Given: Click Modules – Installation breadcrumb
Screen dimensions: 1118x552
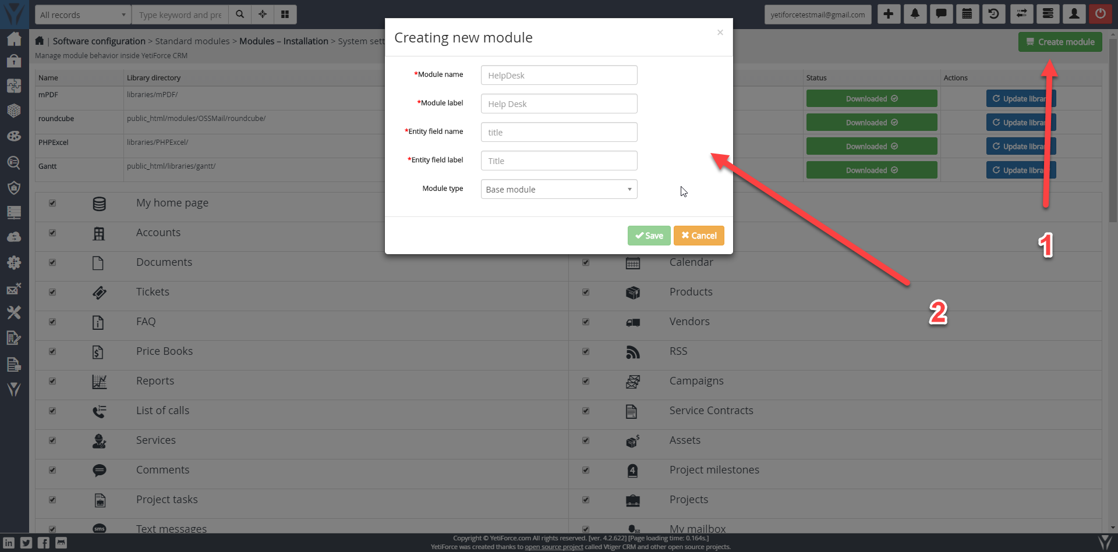Looking at the screenshot, I should pos(284,41).
